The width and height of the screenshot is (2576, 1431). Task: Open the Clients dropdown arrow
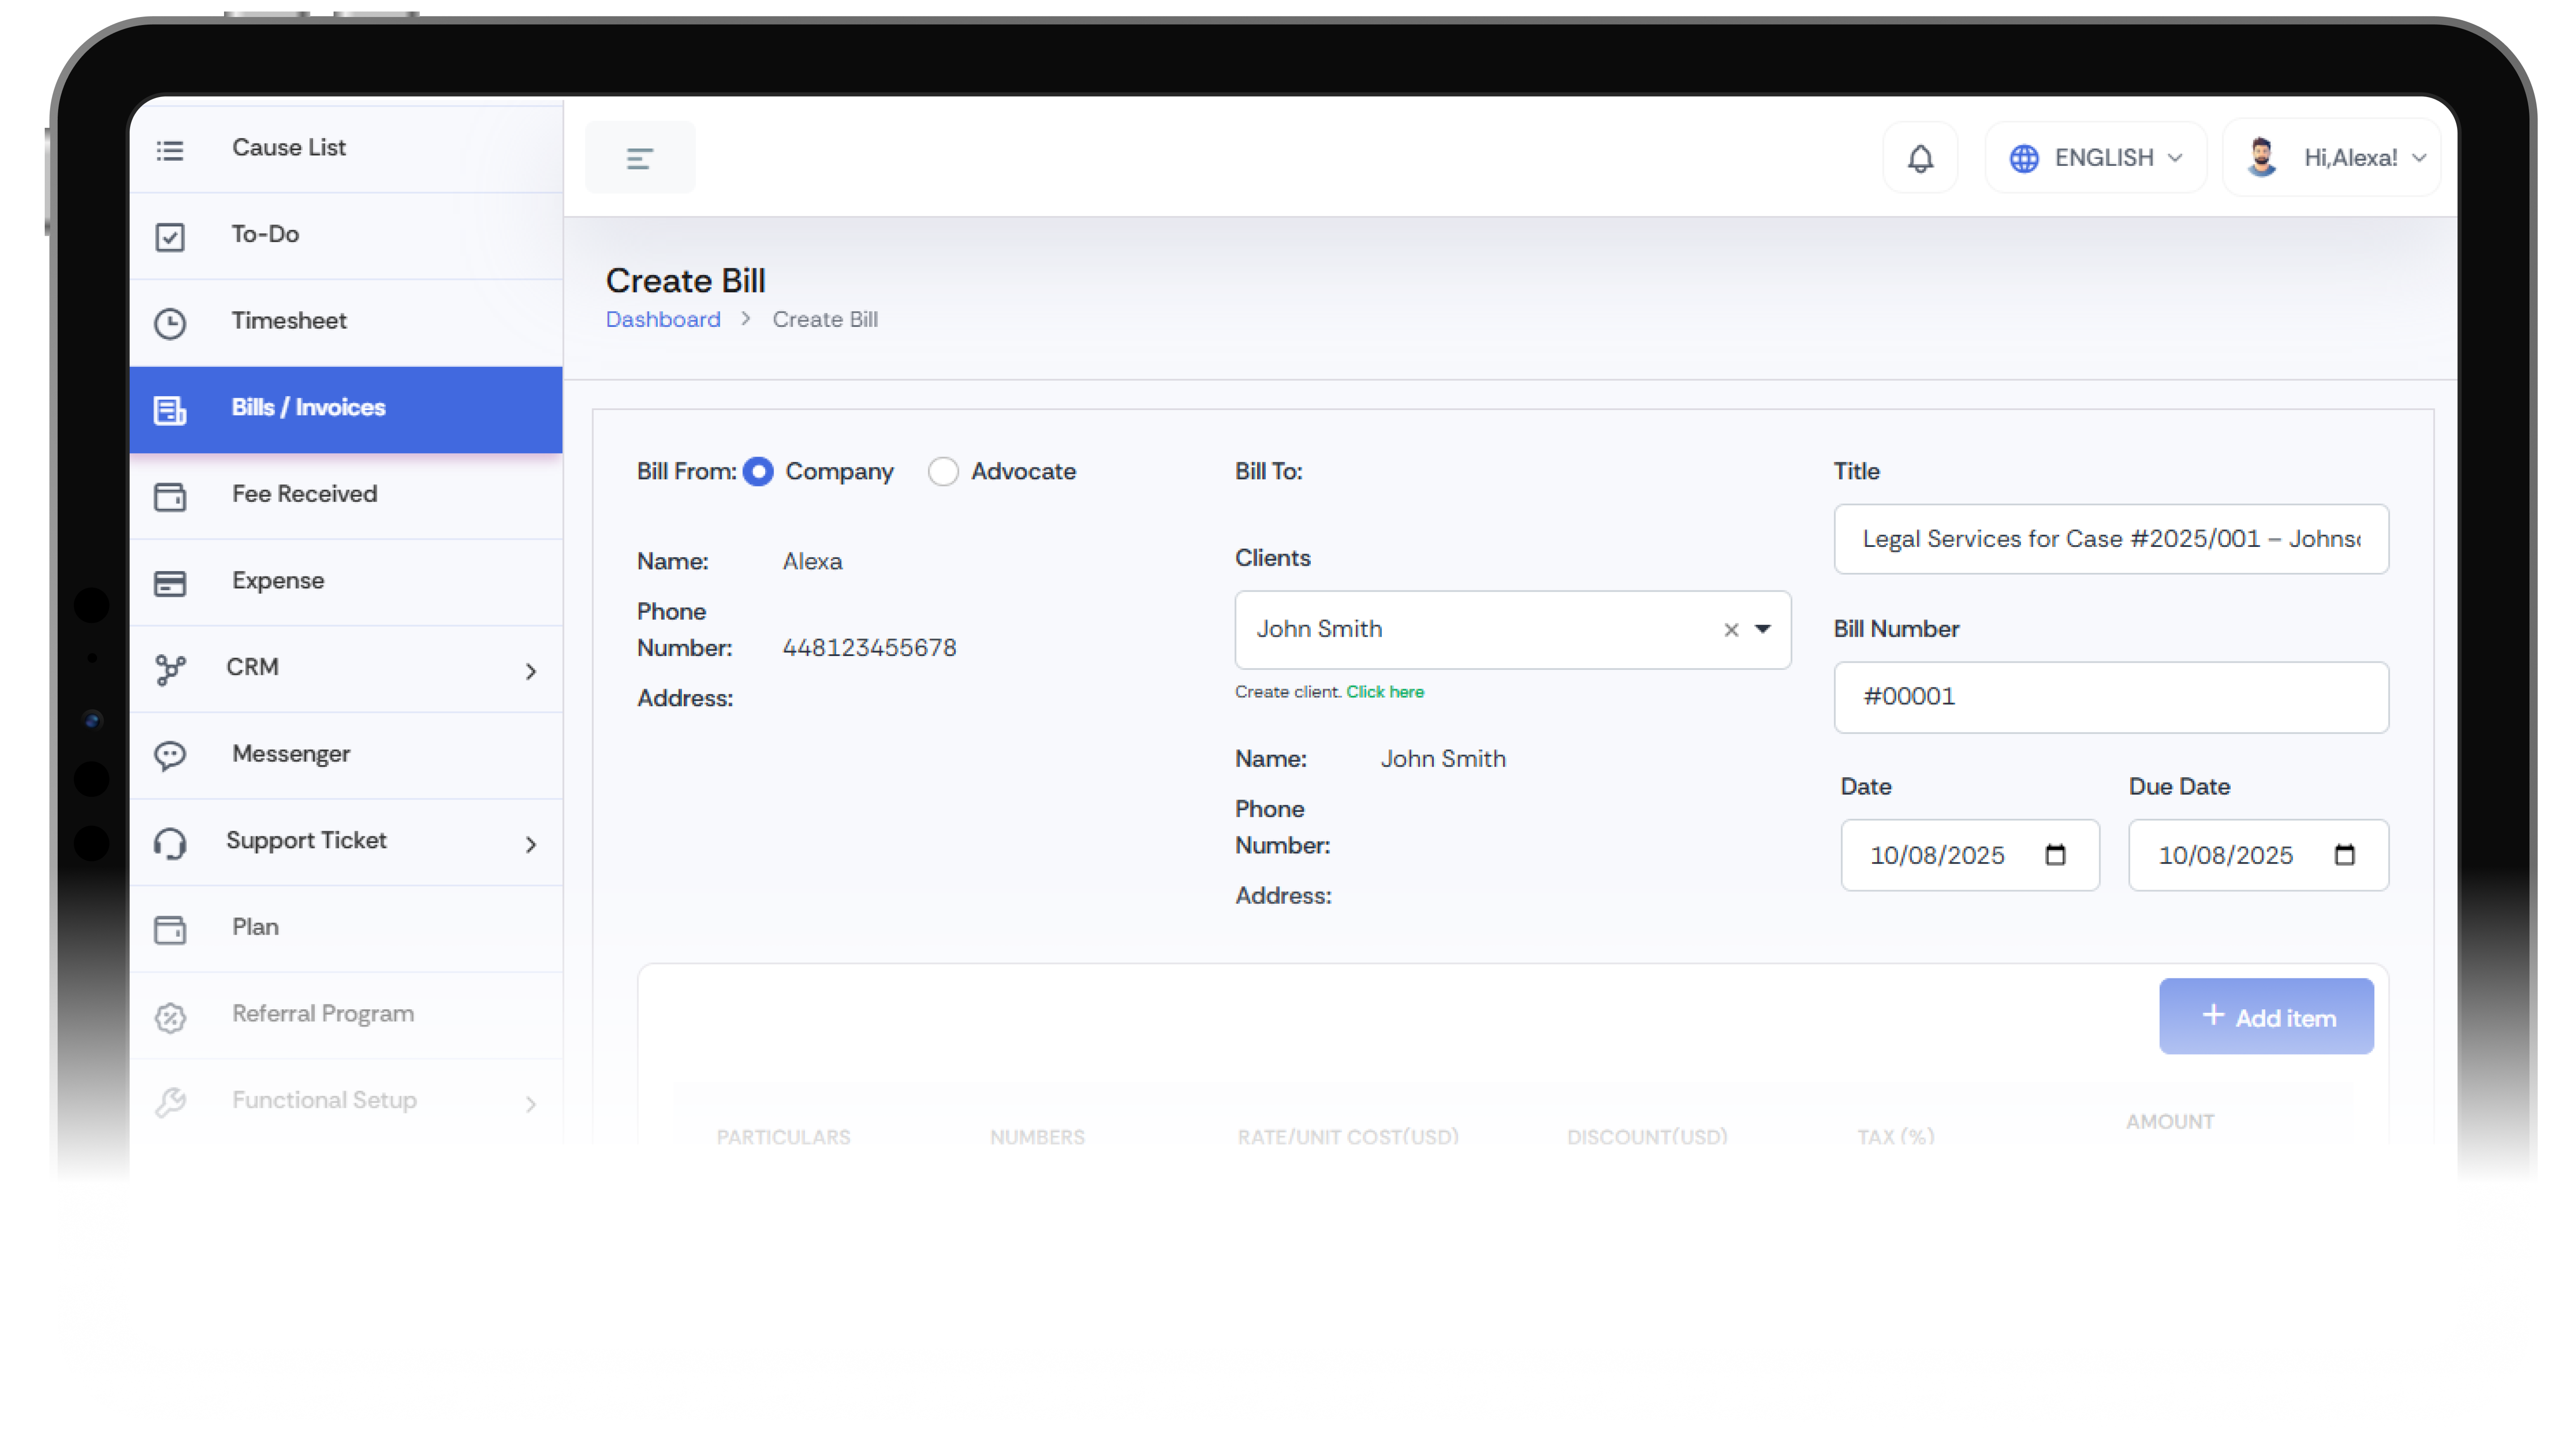(x=1763, y=629)
